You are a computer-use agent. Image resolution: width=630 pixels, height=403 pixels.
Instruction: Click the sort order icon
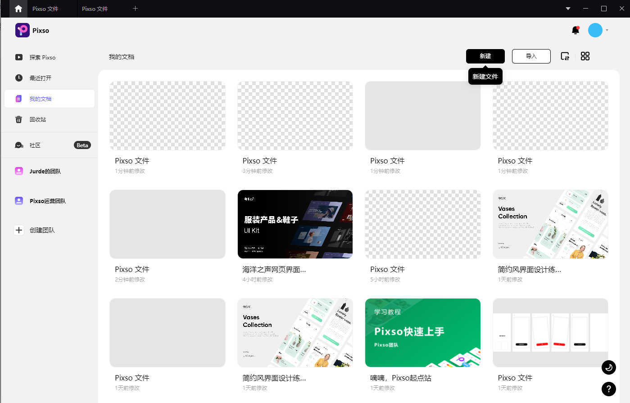click(x=565, y=56)
